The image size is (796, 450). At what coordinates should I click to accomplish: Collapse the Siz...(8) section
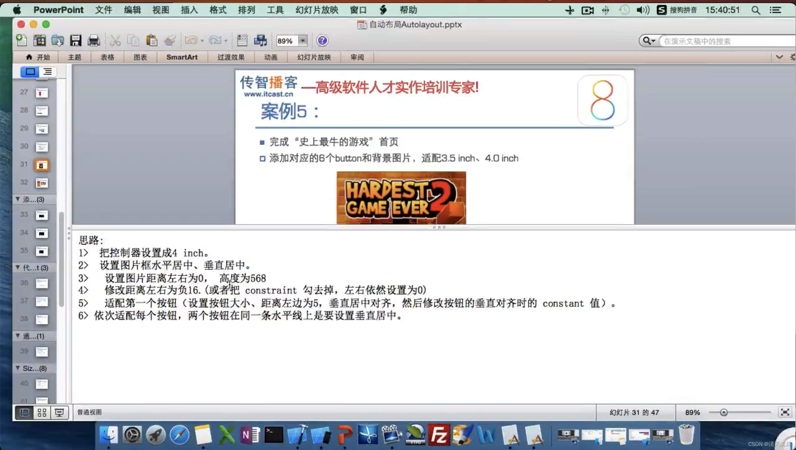18,368
